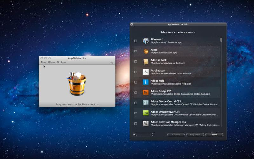
Task: Check the 1Password checkbox
Action: click(x=136, y=41)
